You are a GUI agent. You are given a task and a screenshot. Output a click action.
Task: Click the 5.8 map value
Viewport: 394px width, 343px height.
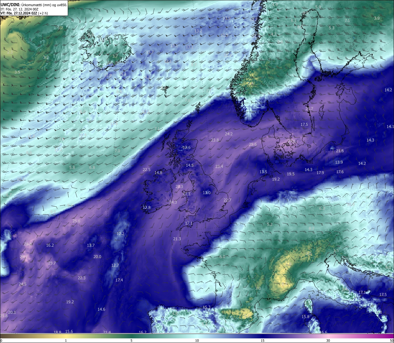(x=72, y=168)
